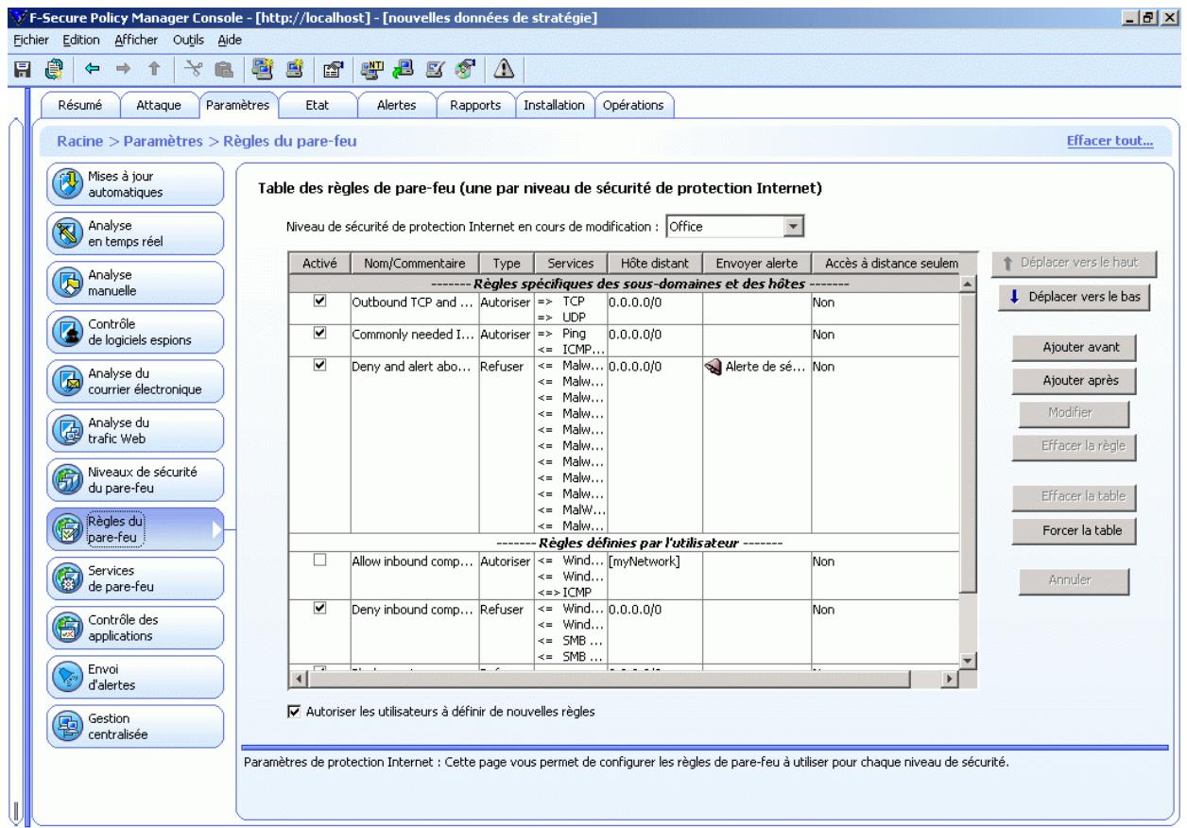The image size is (1187, 828).
Task: Click the Services column header
Action: (570, 263)
